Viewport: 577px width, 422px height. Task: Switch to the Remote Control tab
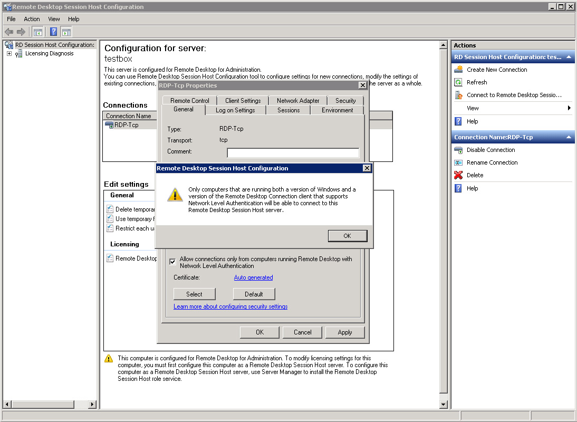pos(189,100)
